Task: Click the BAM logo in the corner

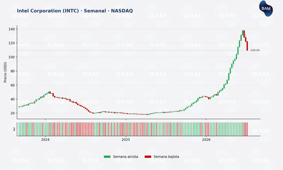Action: point(266,8)
